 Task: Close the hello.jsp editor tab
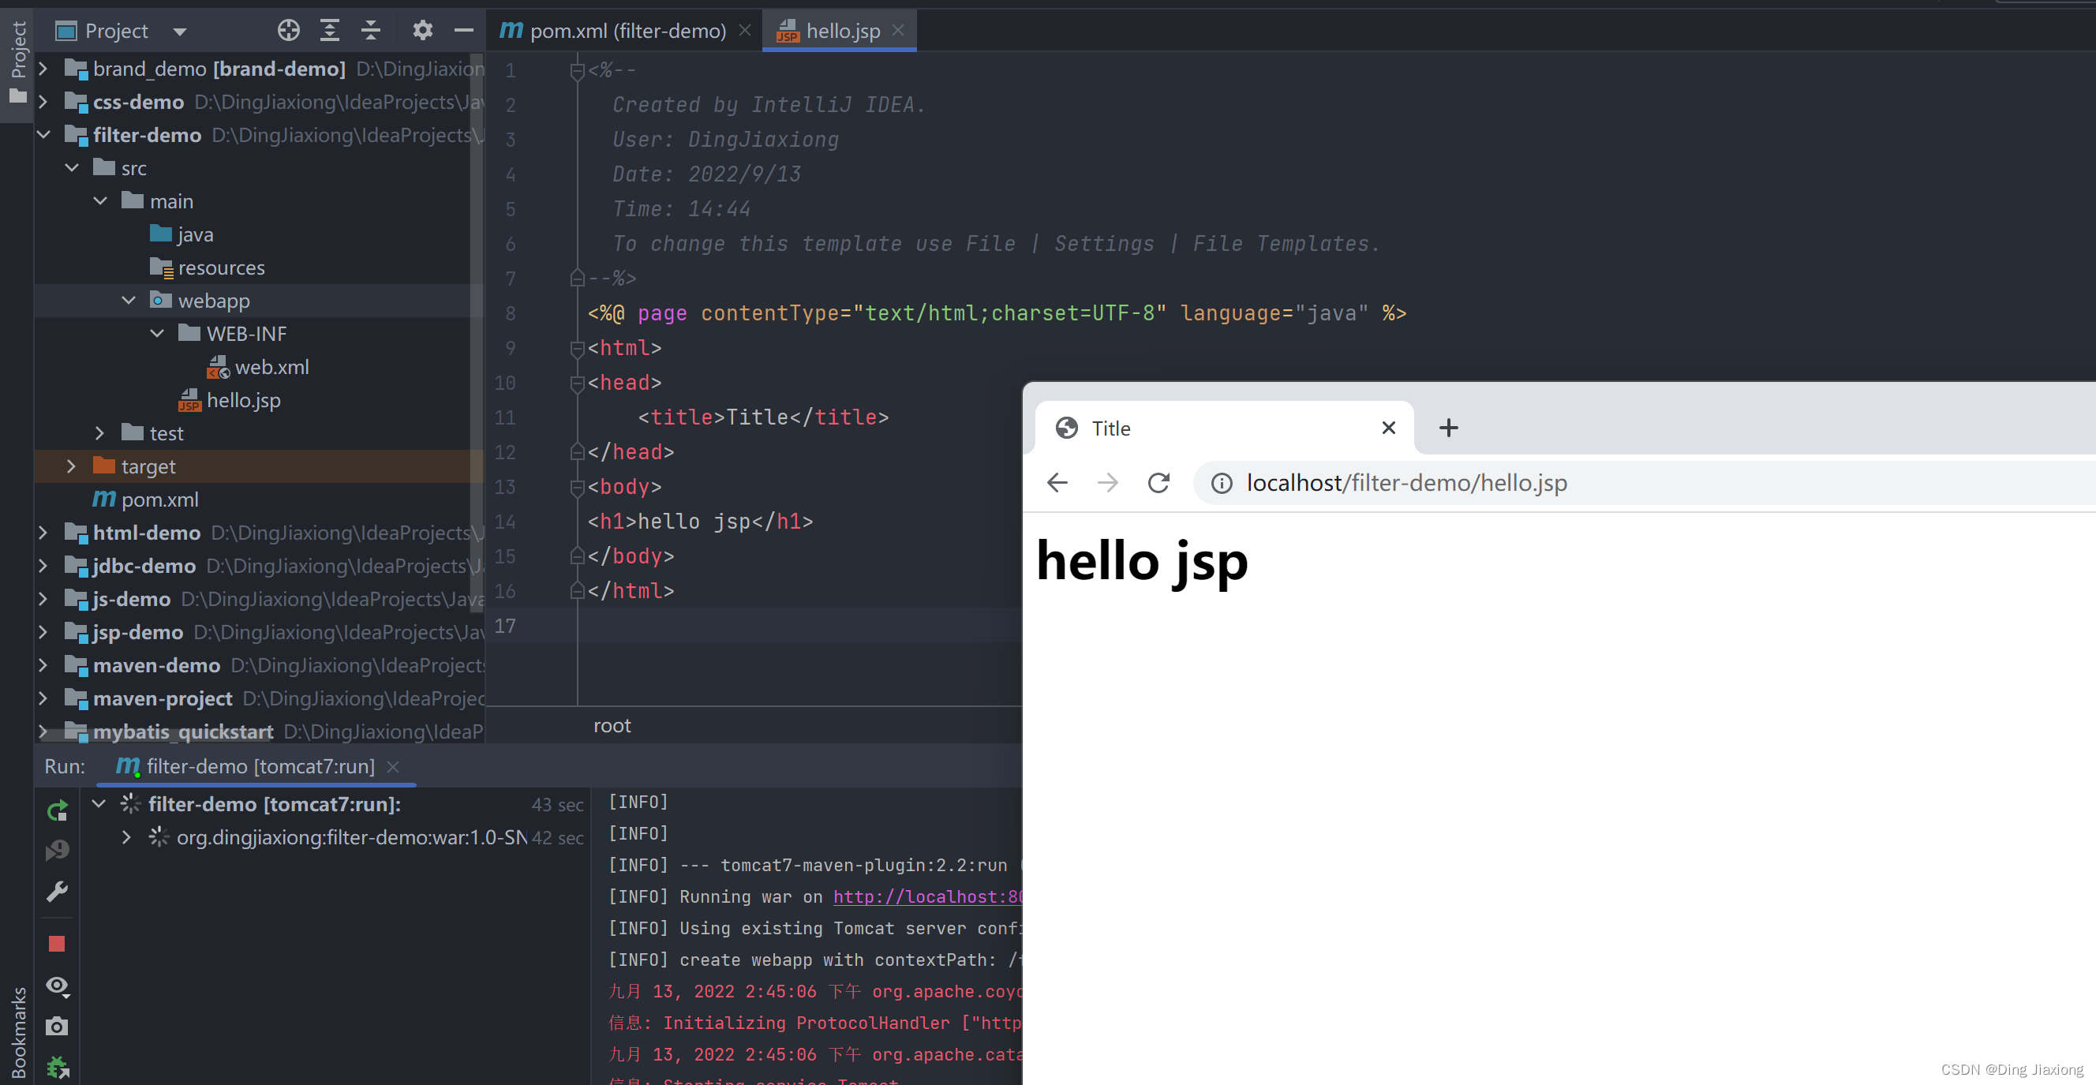pyautogui.click(x=898, y=30)
